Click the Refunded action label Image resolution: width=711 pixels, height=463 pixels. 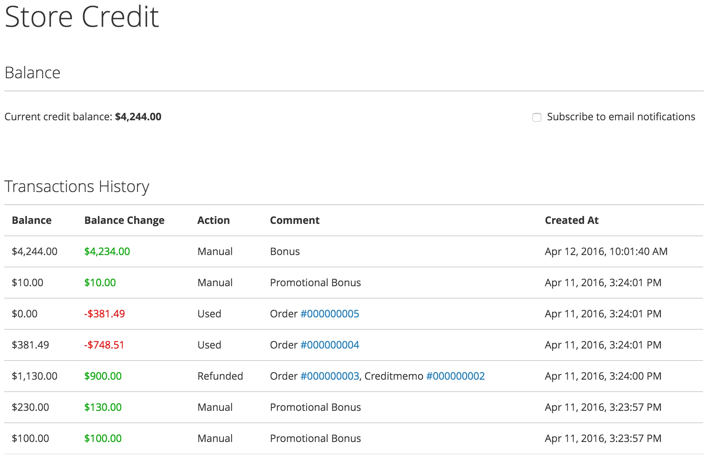pos(220,376)
